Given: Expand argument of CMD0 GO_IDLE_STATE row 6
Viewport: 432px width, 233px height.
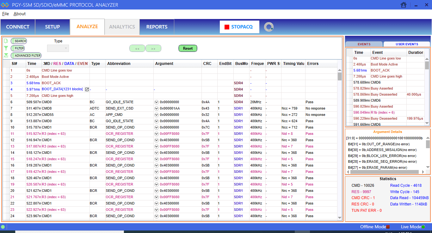Looking at the screenshot, I should tap(157, 102).
